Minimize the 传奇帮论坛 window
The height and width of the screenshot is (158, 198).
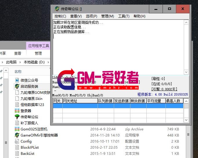coord(156,9)
